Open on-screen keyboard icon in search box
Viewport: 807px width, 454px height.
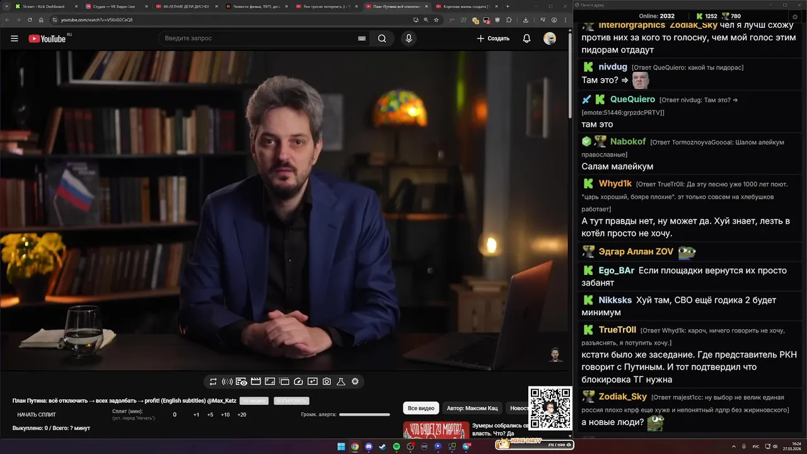click(x=362, y=38)
